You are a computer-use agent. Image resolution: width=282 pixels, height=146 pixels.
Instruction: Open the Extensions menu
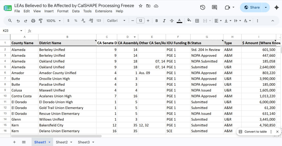tap(104, 11)
